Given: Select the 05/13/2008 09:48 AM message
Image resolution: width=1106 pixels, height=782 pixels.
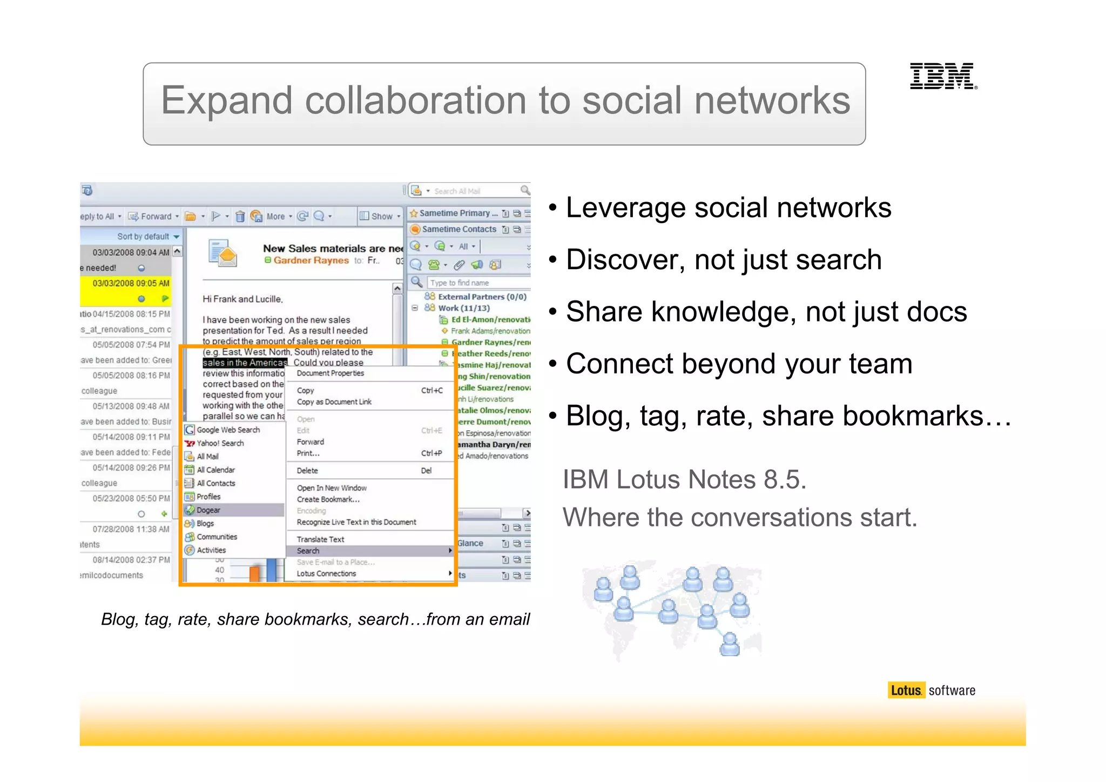Looking at the screenshot, I should pyautogui.click(x=126, y=414).
